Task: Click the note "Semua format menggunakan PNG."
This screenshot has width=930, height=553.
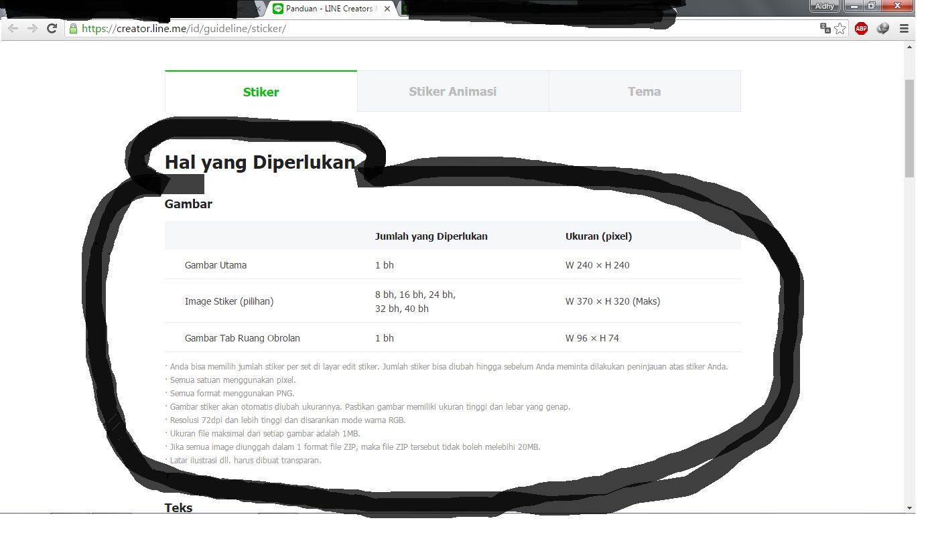Action: tap(230, 394)
